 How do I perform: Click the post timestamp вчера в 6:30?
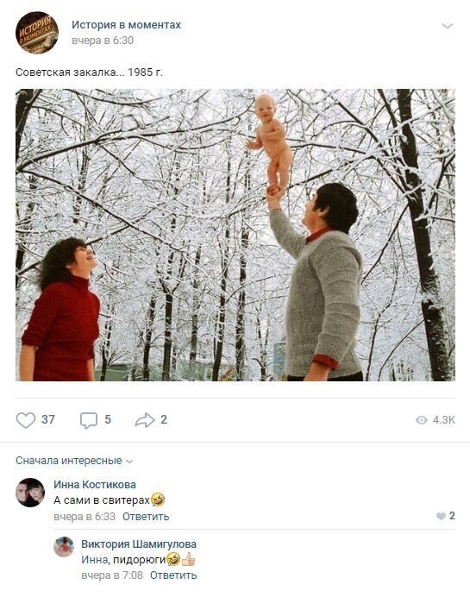(x=103, y=41)
